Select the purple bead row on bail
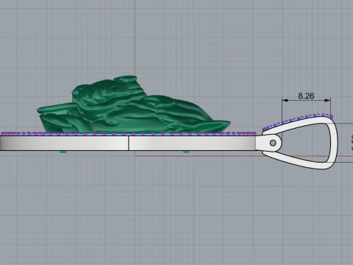The height and width of the screenshot is (265, 353). point(297,121)
